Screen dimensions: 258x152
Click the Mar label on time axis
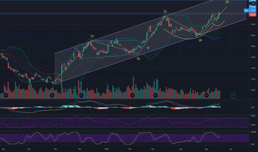click(153, 149)
